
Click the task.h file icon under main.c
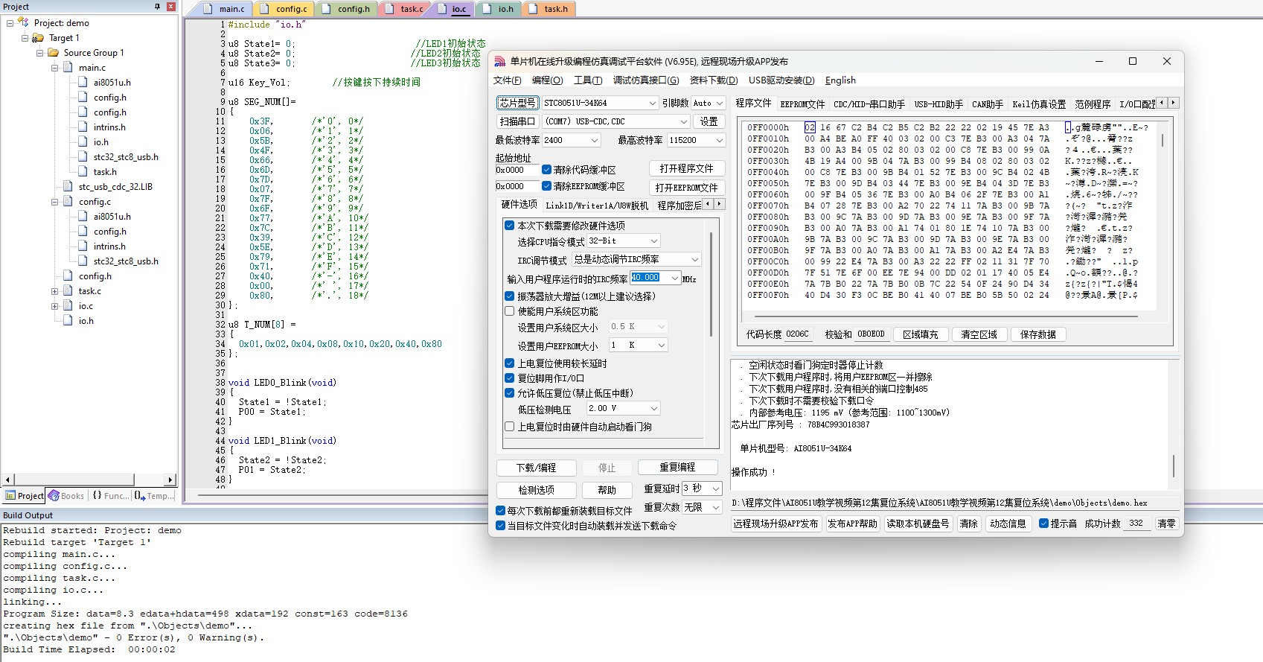[83, 171]
